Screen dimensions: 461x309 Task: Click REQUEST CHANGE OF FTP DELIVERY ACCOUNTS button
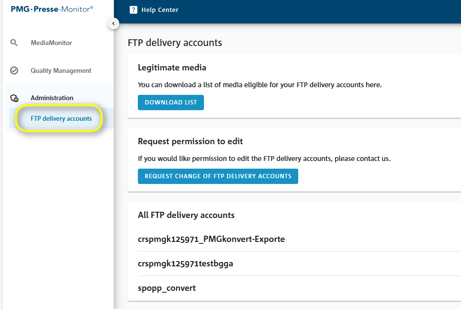click(x=218, y=176)
